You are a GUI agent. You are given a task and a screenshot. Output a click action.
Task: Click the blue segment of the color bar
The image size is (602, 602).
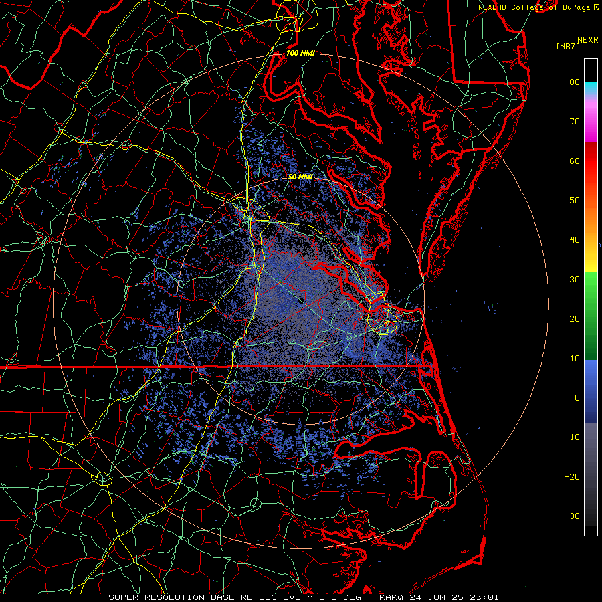pos(591,391)
